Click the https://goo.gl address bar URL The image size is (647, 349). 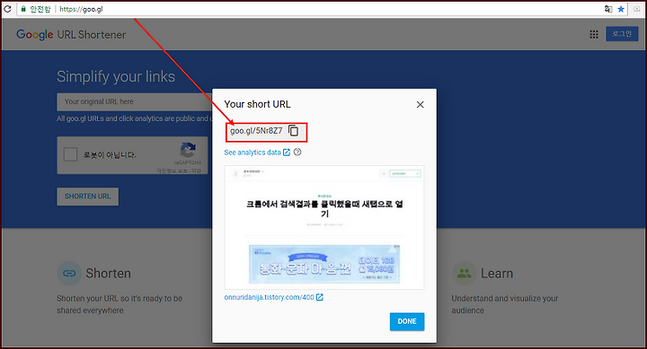81,9
